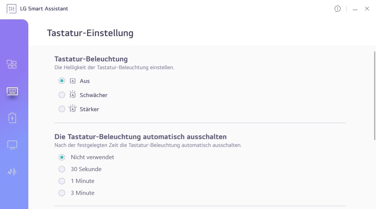Click the vertical scrollbar thumb
The image size is (376, 209).
[375, 96]
